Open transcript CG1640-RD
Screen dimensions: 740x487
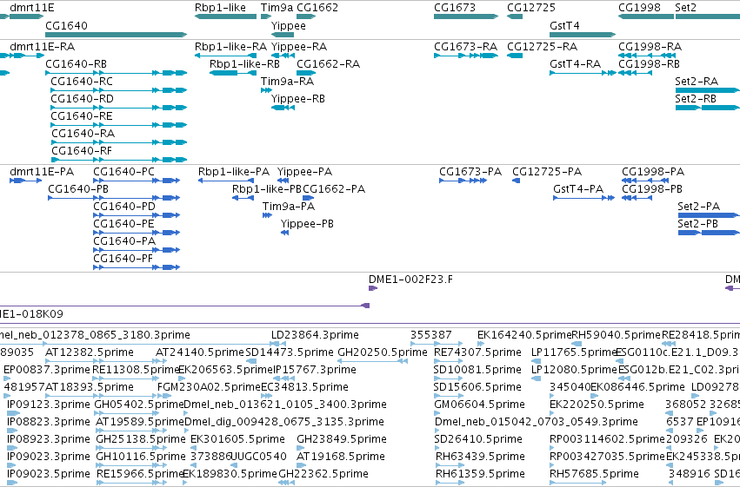tap(82, 99)
